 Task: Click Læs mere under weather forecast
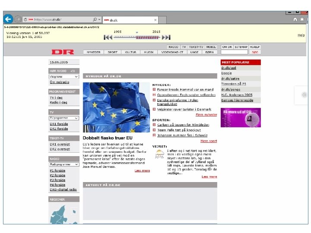(209, 177)
